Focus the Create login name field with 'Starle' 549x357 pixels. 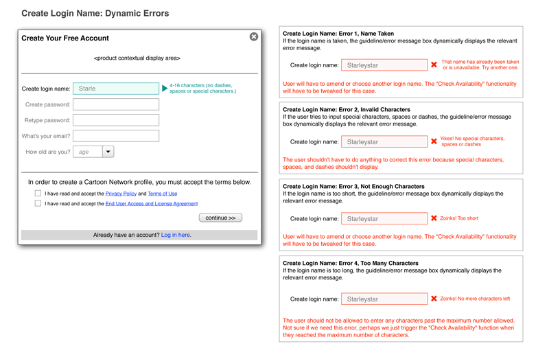pyautogui.click(x=116, y=89)
